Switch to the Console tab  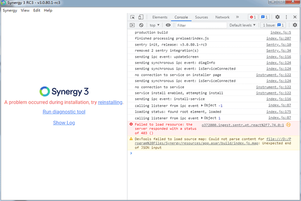click(181, 17)
